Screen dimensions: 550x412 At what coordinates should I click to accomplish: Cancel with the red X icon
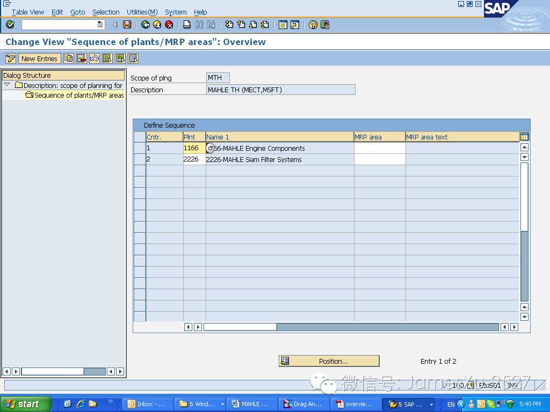coord(169,25)
